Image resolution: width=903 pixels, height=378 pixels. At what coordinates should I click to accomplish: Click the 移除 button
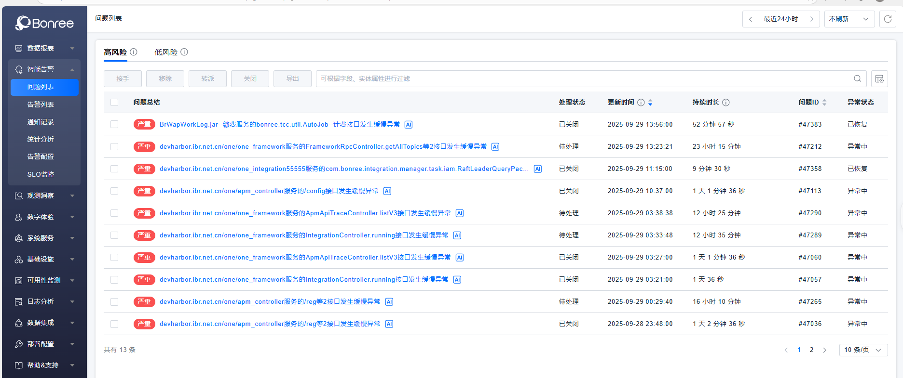165,78
